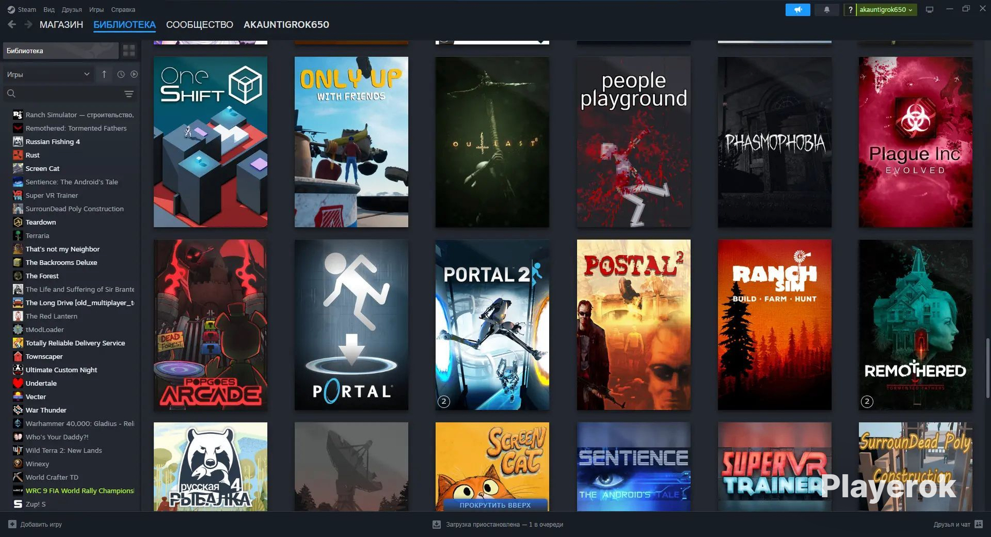Open the Only Up With Friends cover
Image resolution: width=991 pixels, height=537 pixels.
tap(351, 142)
